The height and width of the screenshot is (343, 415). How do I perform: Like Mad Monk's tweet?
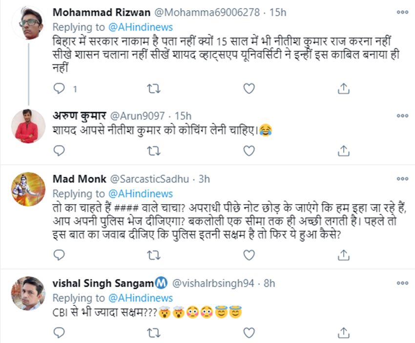pyautogui.click(x=249, y=255)
